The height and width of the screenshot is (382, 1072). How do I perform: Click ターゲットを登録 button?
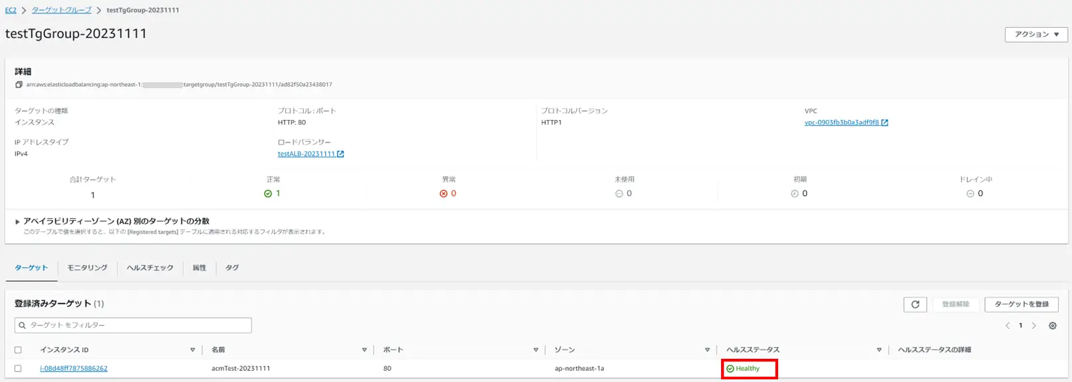pos(1022,304)
